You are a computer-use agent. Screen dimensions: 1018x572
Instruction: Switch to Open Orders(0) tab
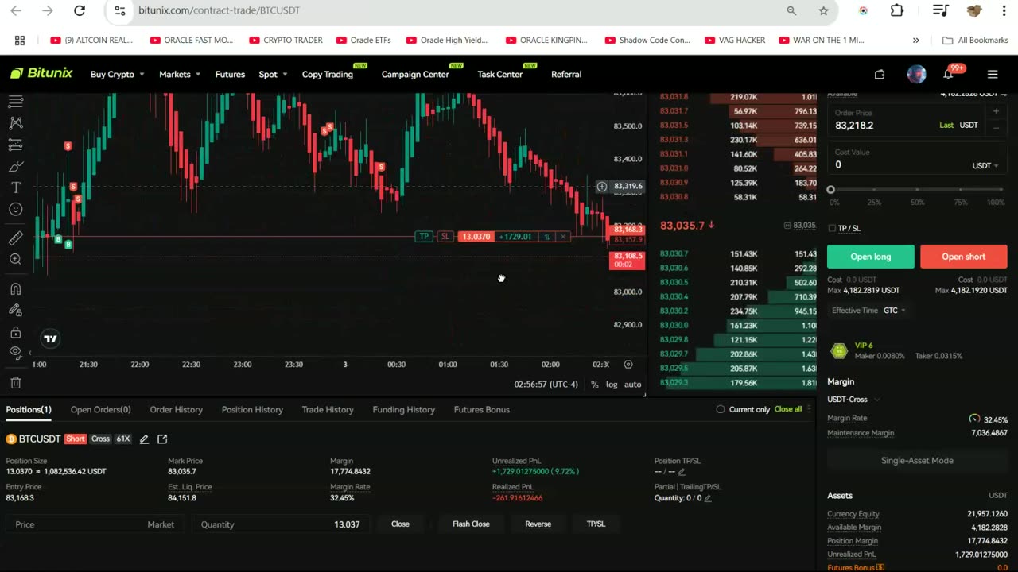[100, 409]
